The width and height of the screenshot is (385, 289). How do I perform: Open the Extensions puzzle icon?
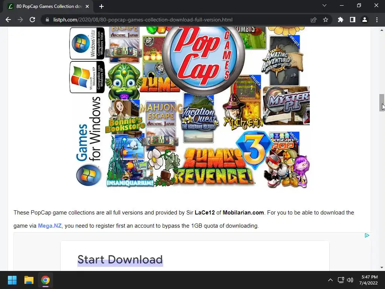pos(341,20)
